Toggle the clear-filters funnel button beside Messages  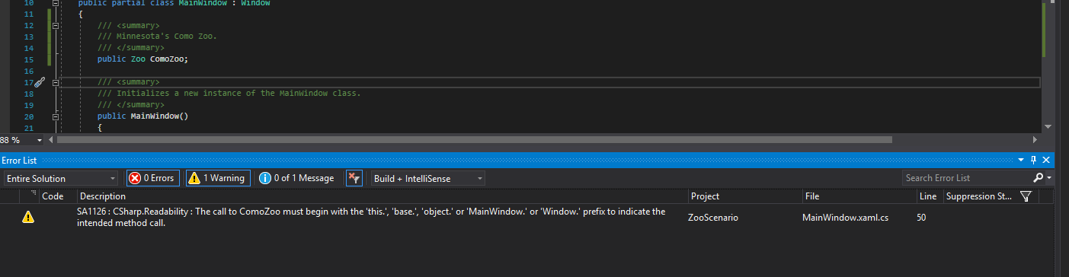point(354,178)
